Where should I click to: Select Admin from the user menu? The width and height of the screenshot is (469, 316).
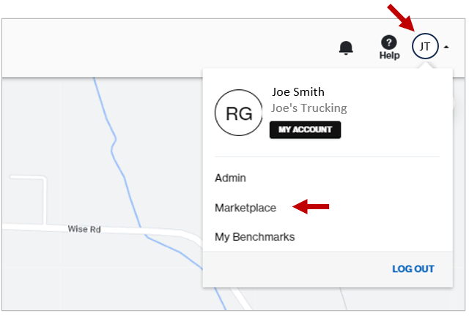230,178
